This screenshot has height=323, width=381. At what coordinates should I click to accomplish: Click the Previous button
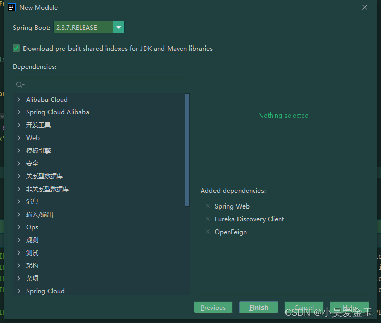(213, 307)
